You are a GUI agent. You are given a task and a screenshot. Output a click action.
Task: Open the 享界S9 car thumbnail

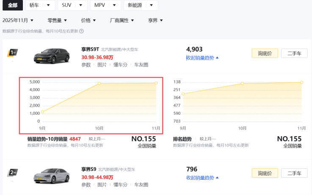[52, 176]
